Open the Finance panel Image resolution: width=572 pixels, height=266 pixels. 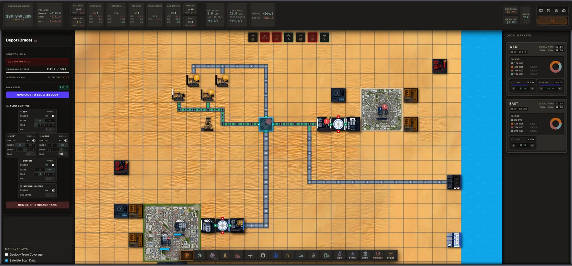[378, 255]
